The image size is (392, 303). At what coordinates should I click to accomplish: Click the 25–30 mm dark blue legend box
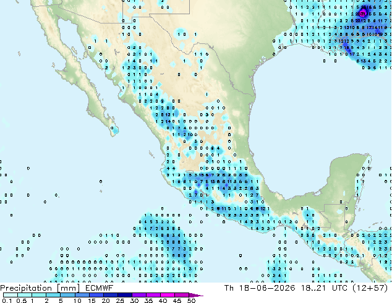(124, 295)
